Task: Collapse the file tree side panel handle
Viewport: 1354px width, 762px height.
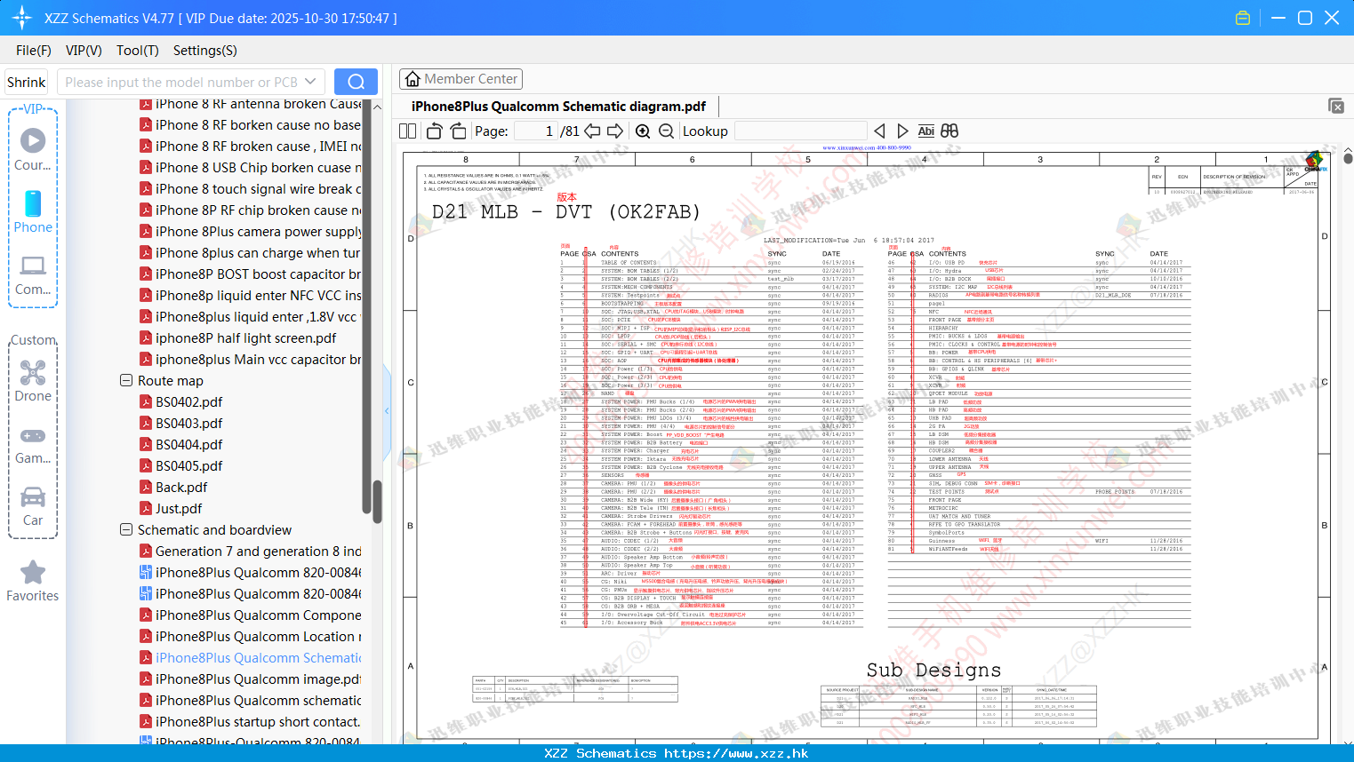Action: click(x=387, y=410)
